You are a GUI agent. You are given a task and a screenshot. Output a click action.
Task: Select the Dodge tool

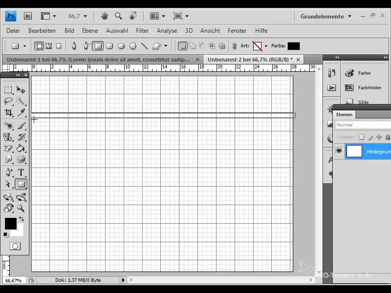click(x=8, y=159)
